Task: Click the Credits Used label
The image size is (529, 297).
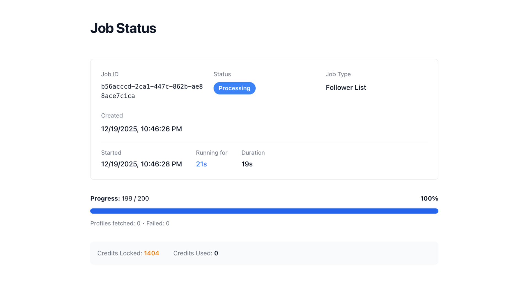Action: coord(193,253)
